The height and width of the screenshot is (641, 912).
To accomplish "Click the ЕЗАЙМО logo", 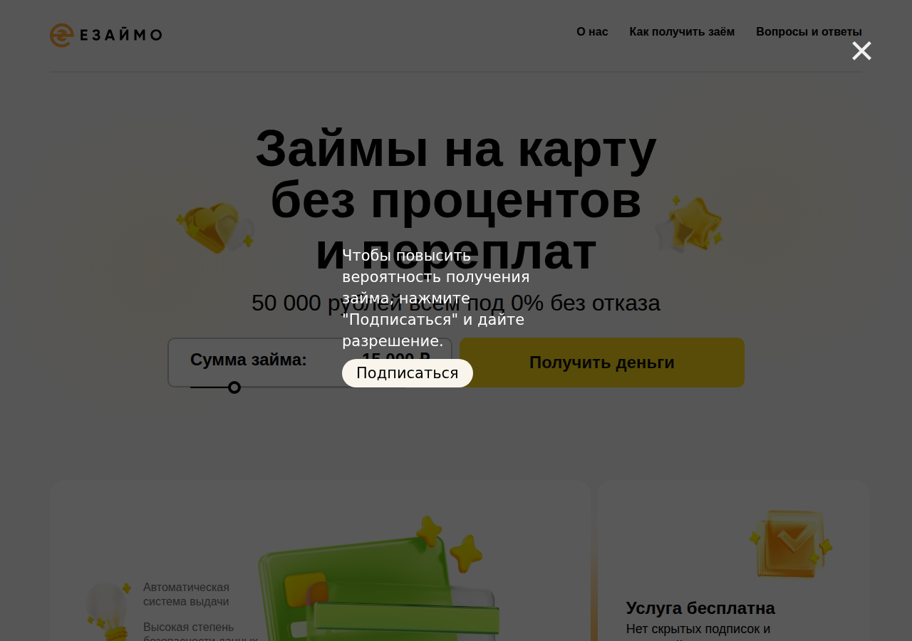I will [106, 35].
